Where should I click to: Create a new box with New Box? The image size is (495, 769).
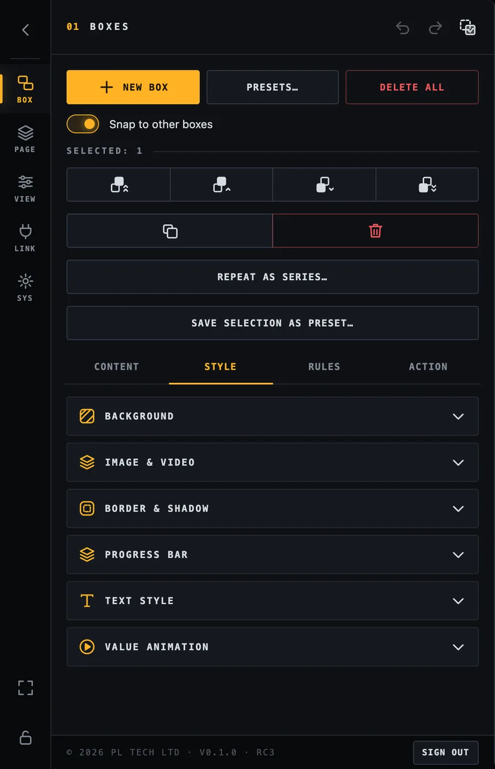coord(133,87)
